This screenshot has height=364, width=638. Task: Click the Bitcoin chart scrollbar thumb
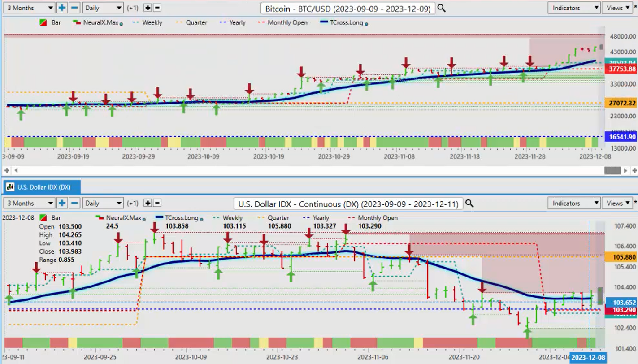612,170
